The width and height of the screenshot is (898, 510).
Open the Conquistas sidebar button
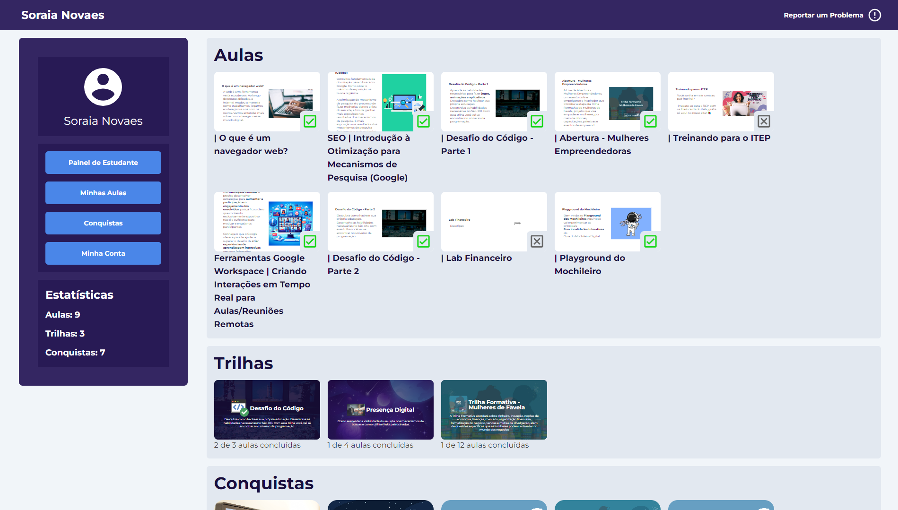tap(103, 223)
